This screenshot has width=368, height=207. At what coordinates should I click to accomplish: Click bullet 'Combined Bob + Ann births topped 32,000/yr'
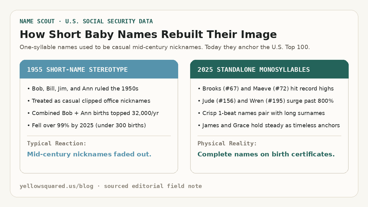(93, 113)
